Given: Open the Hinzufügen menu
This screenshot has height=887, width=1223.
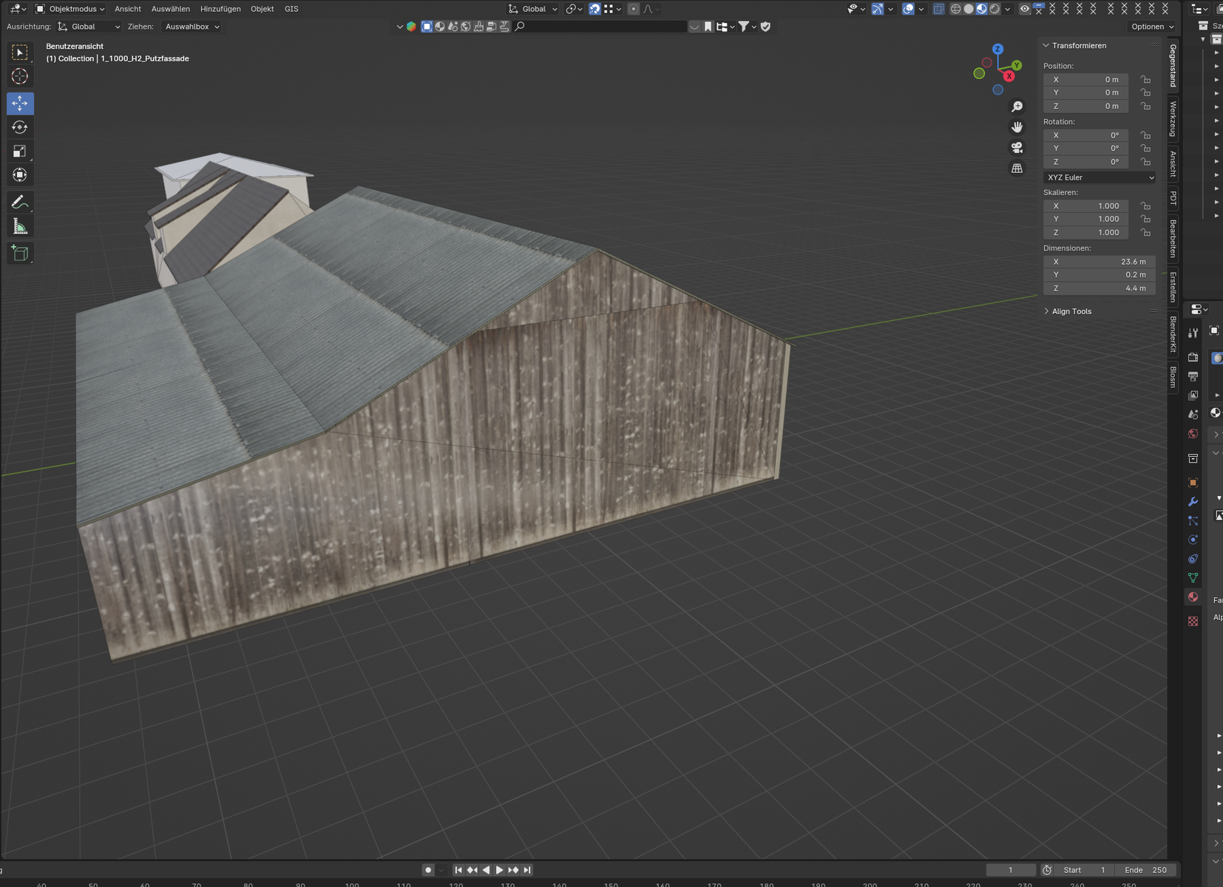Looking at the screenshot, I should point(220,9).
